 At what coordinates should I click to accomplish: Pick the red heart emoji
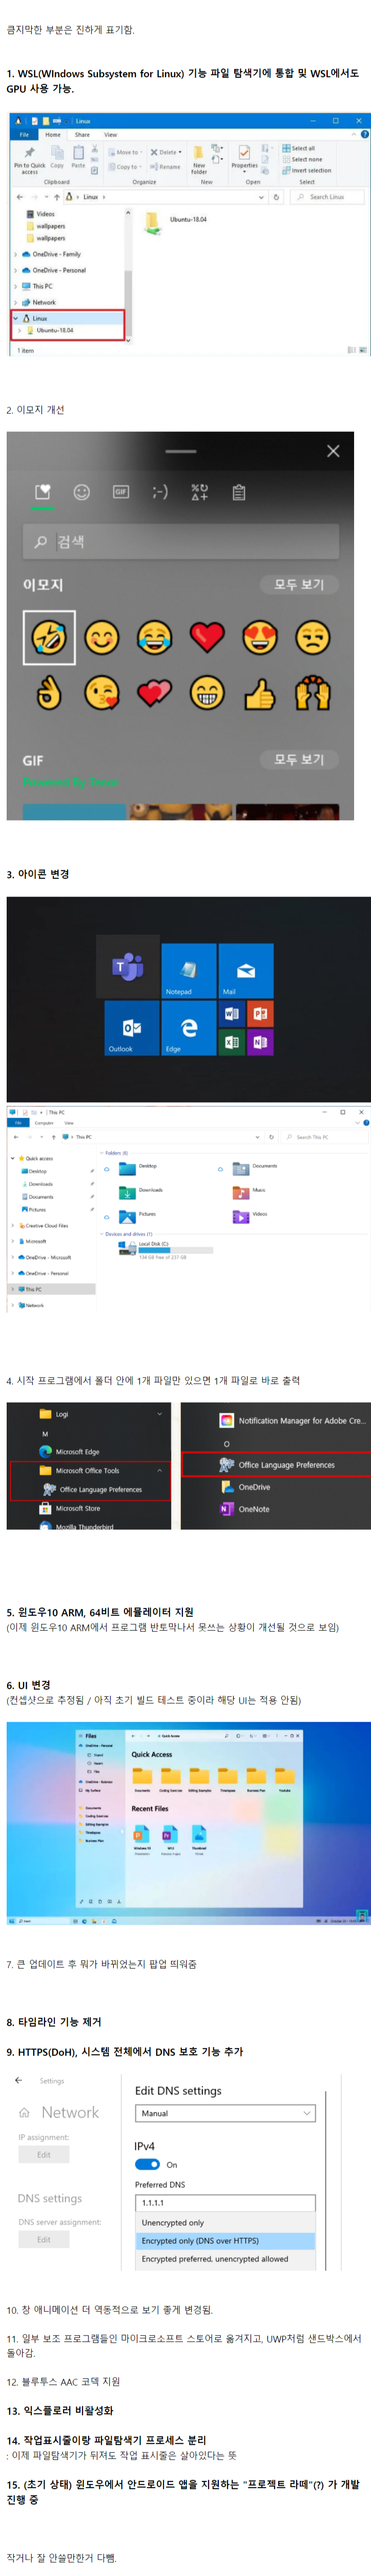(x=207, y=637)
